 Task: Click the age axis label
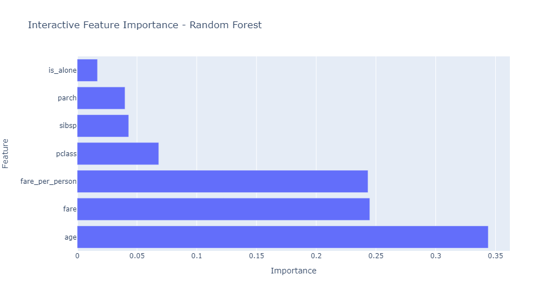pos(71,237)
